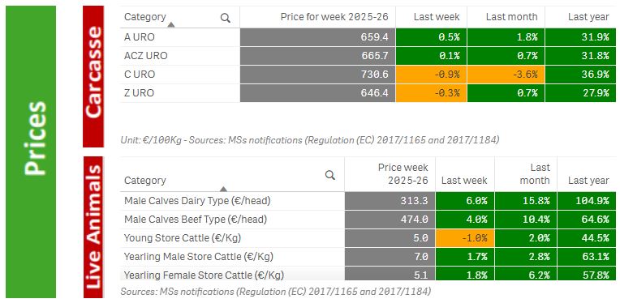620x303 pixels.
Task: Click the orange -3.6% cell for C URO
Action: coord(506,75)
